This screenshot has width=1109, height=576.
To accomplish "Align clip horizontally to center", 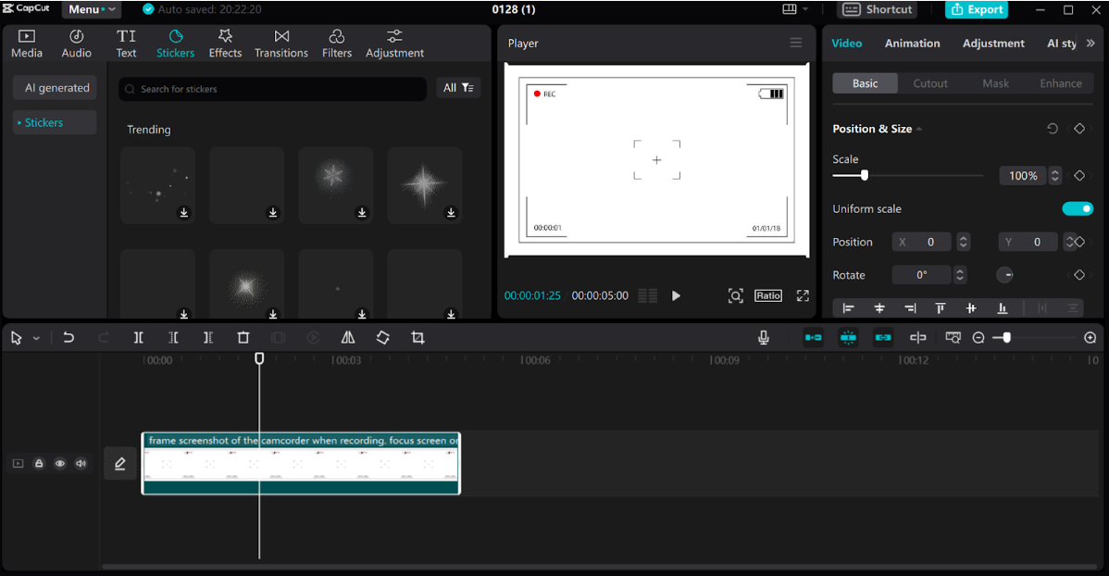I will click(x=879, y=307).
